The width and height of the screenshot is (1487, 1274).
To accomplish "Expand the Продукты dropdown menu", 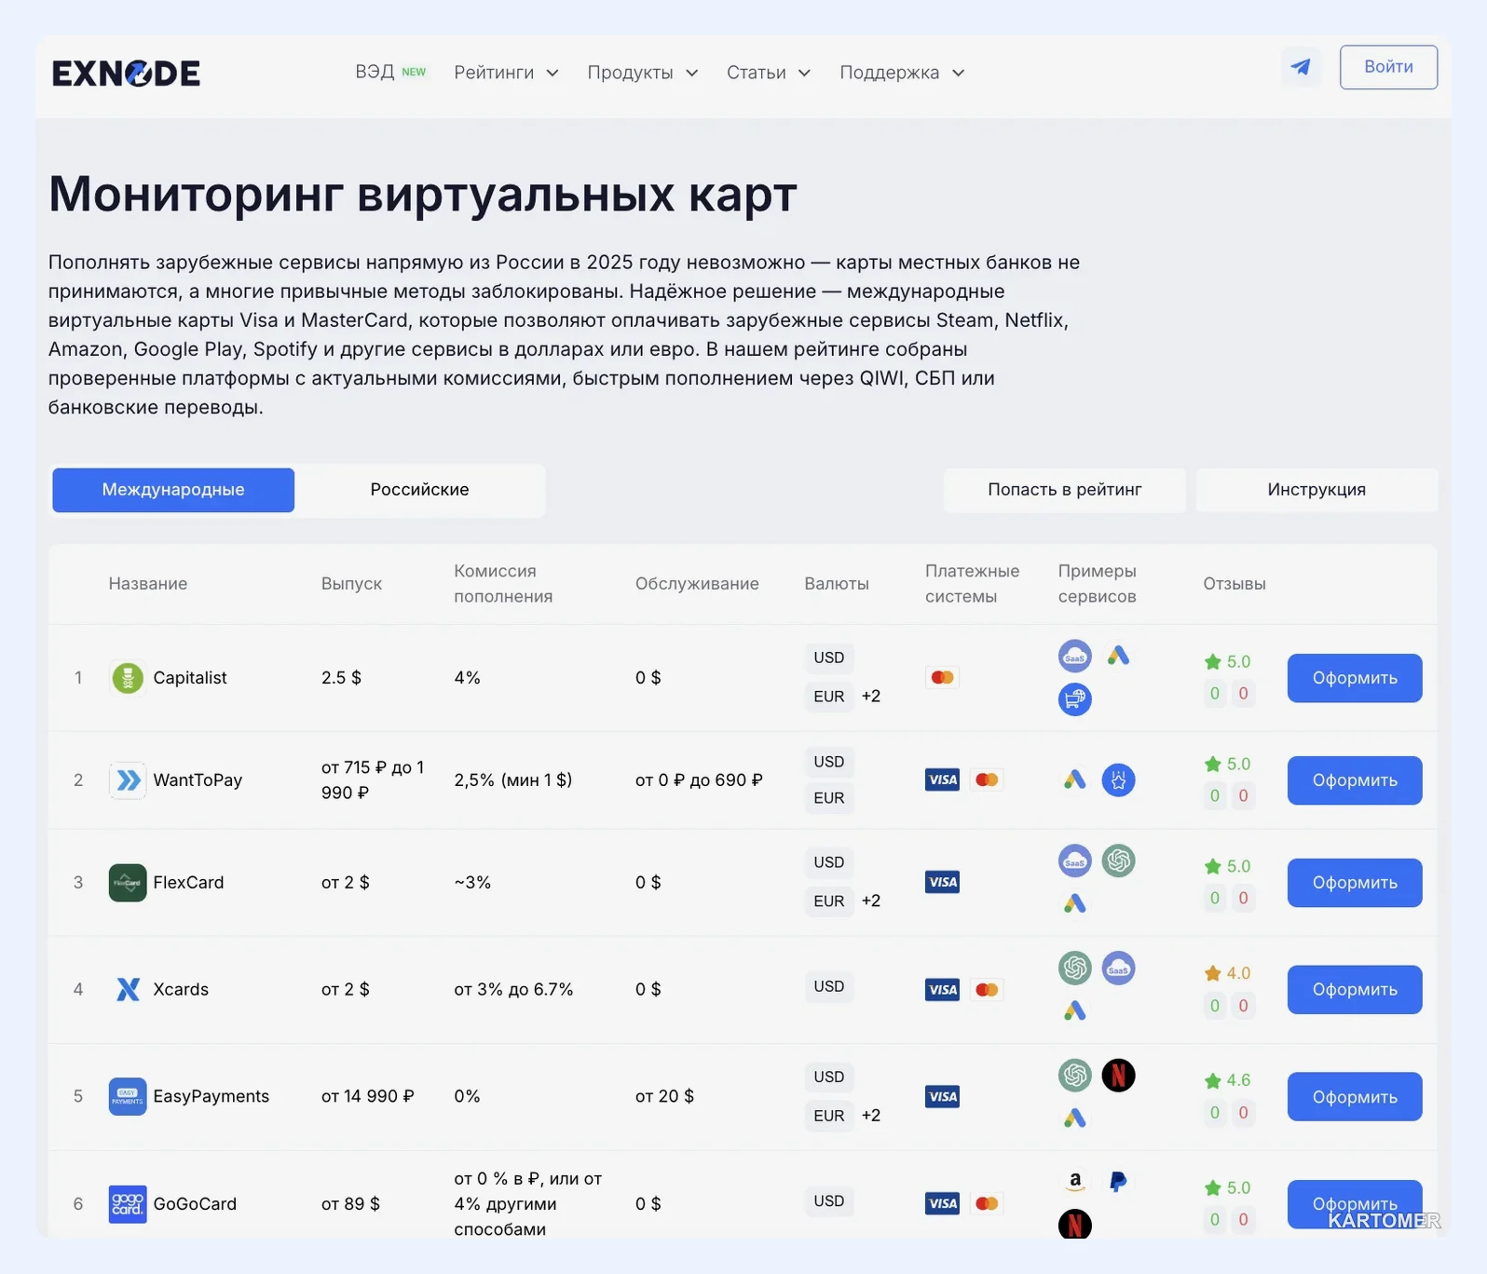I will [643, 73].
